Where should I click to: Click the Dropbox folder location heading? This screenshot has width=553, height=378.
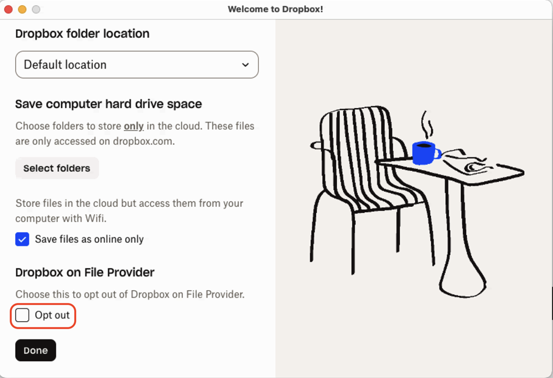82,34
